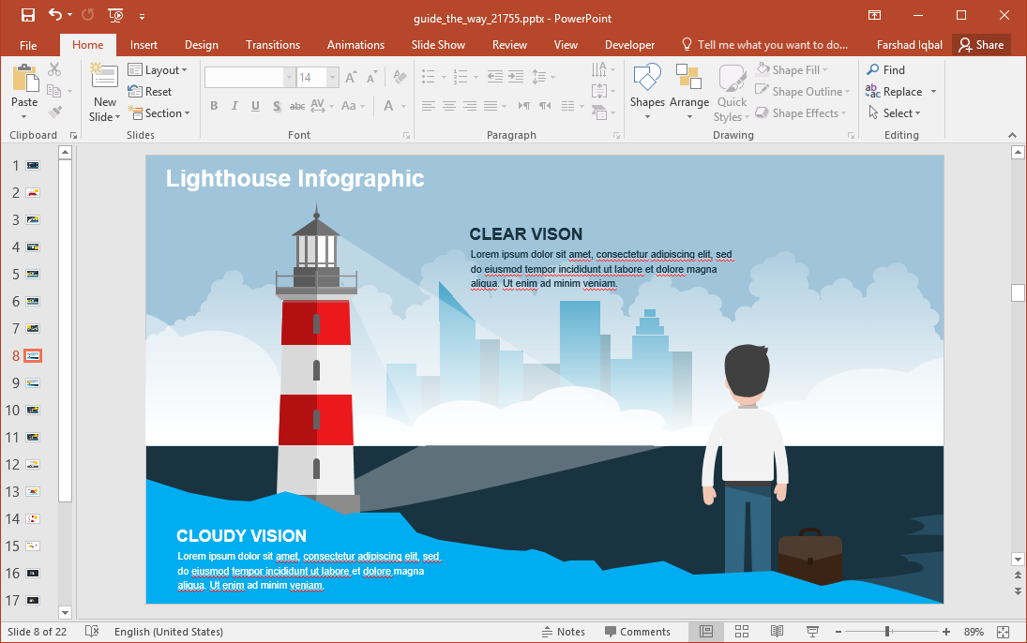The image size is (1027, 643).
Task: Click the Center alignment icon
Action: coord(450,106)
